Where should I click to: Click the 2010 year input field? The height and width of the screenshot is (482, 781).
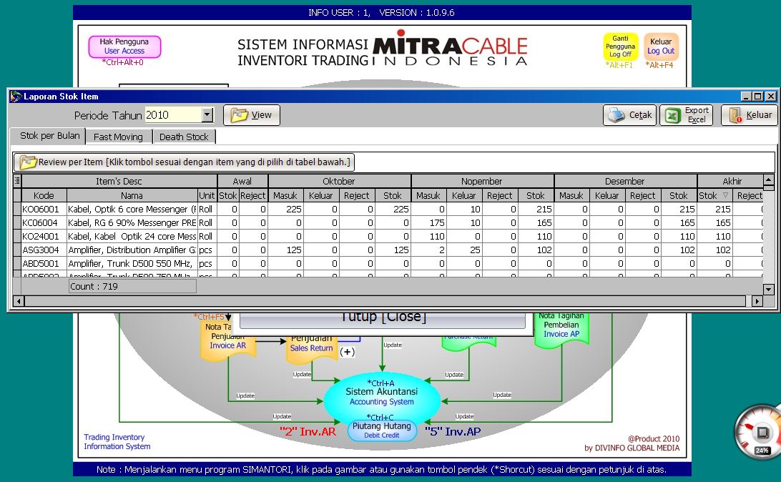point(173,115)
